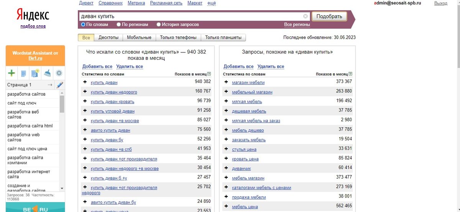Click Добавить все in similar queries table

(238, 67)
